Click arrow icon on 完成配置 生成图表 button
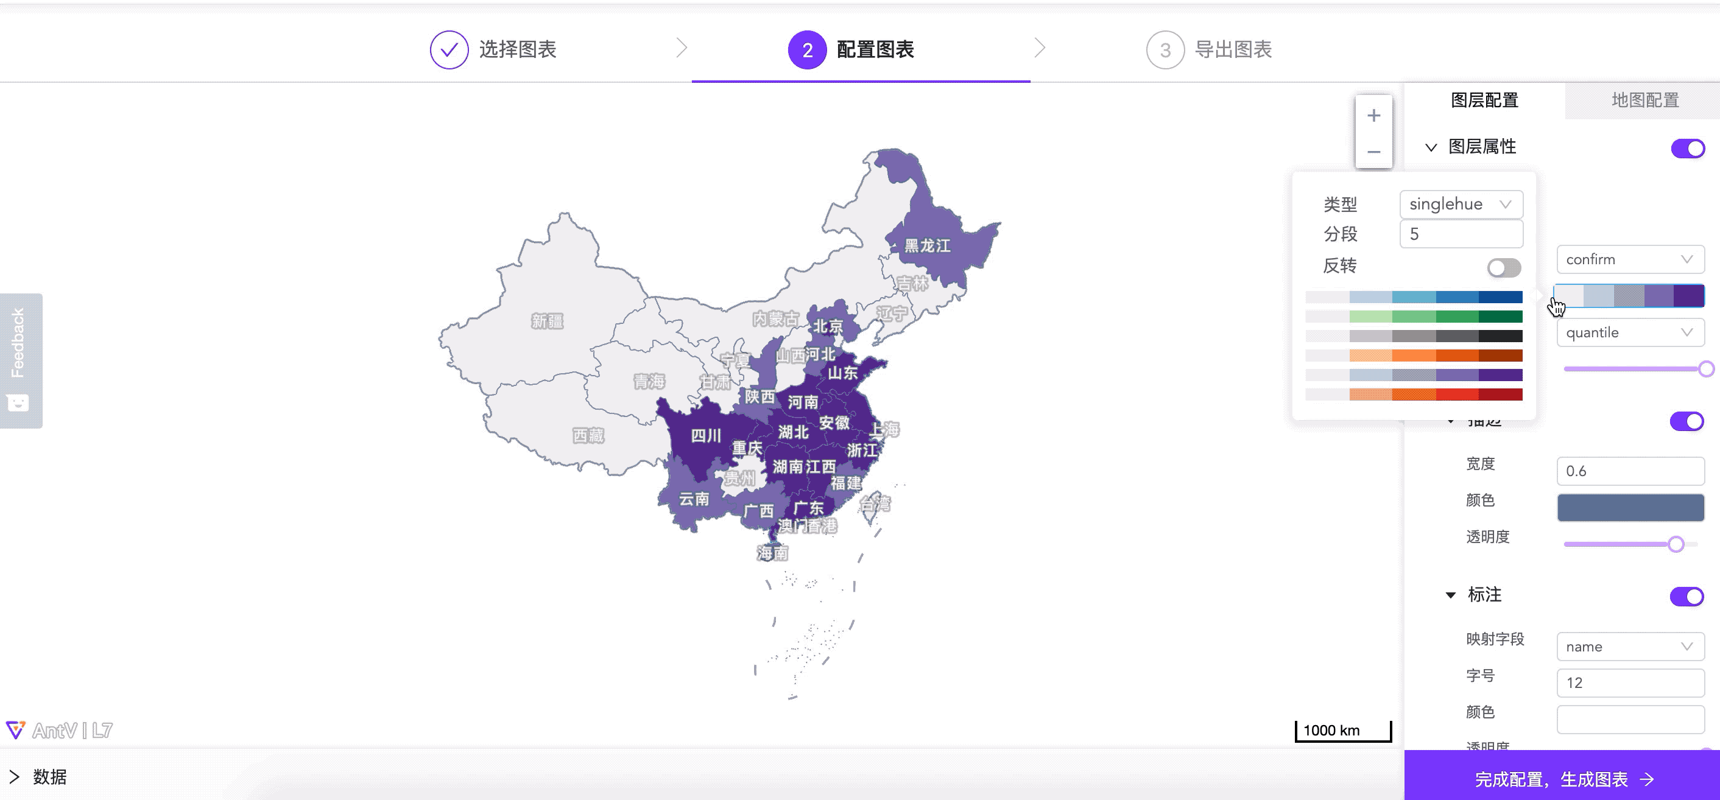 tap(1648, 779)
